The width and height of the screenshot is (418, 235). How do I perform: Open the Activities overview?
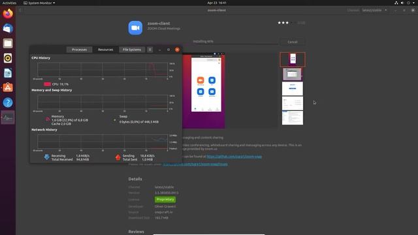click(9, 3)
